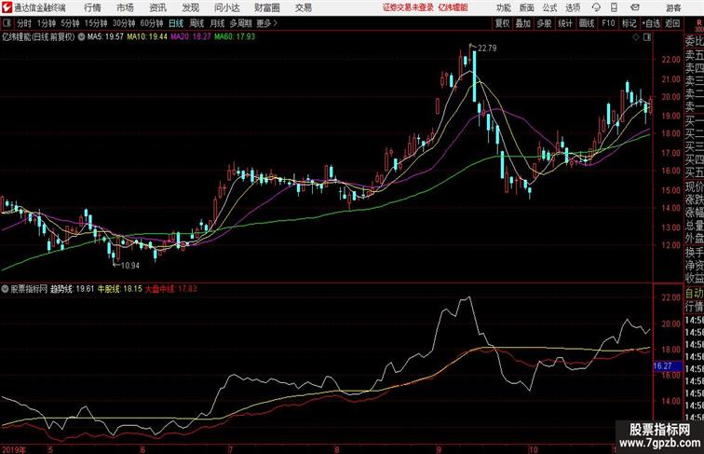Click the 统计 statistics button
This screenshot has height=454, width=704.
(x=565, y=23)
